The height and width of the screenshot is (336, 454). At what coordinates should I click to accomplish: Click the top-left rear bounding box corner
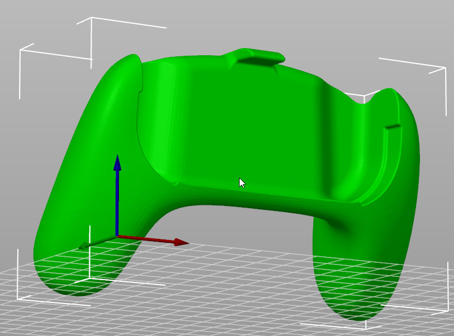pyautogui.click(x=92, y=18)
